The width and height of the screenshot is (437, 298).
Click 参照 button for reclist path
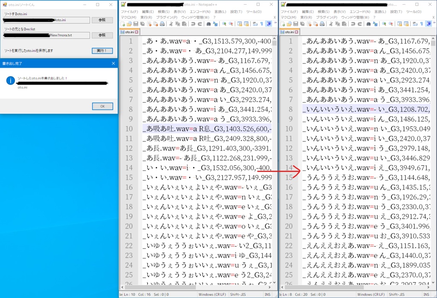click(x=102, y=35)
